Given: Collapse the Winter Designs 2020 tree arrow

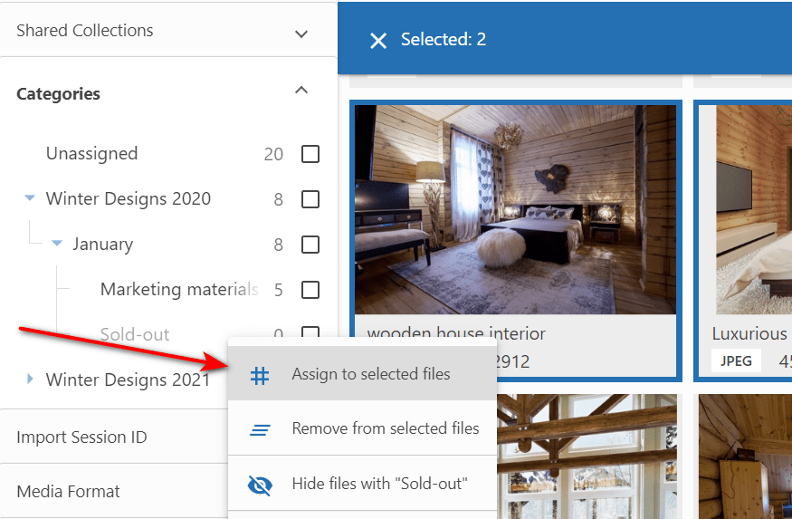Looking at the screenshot, I should 30,198.
